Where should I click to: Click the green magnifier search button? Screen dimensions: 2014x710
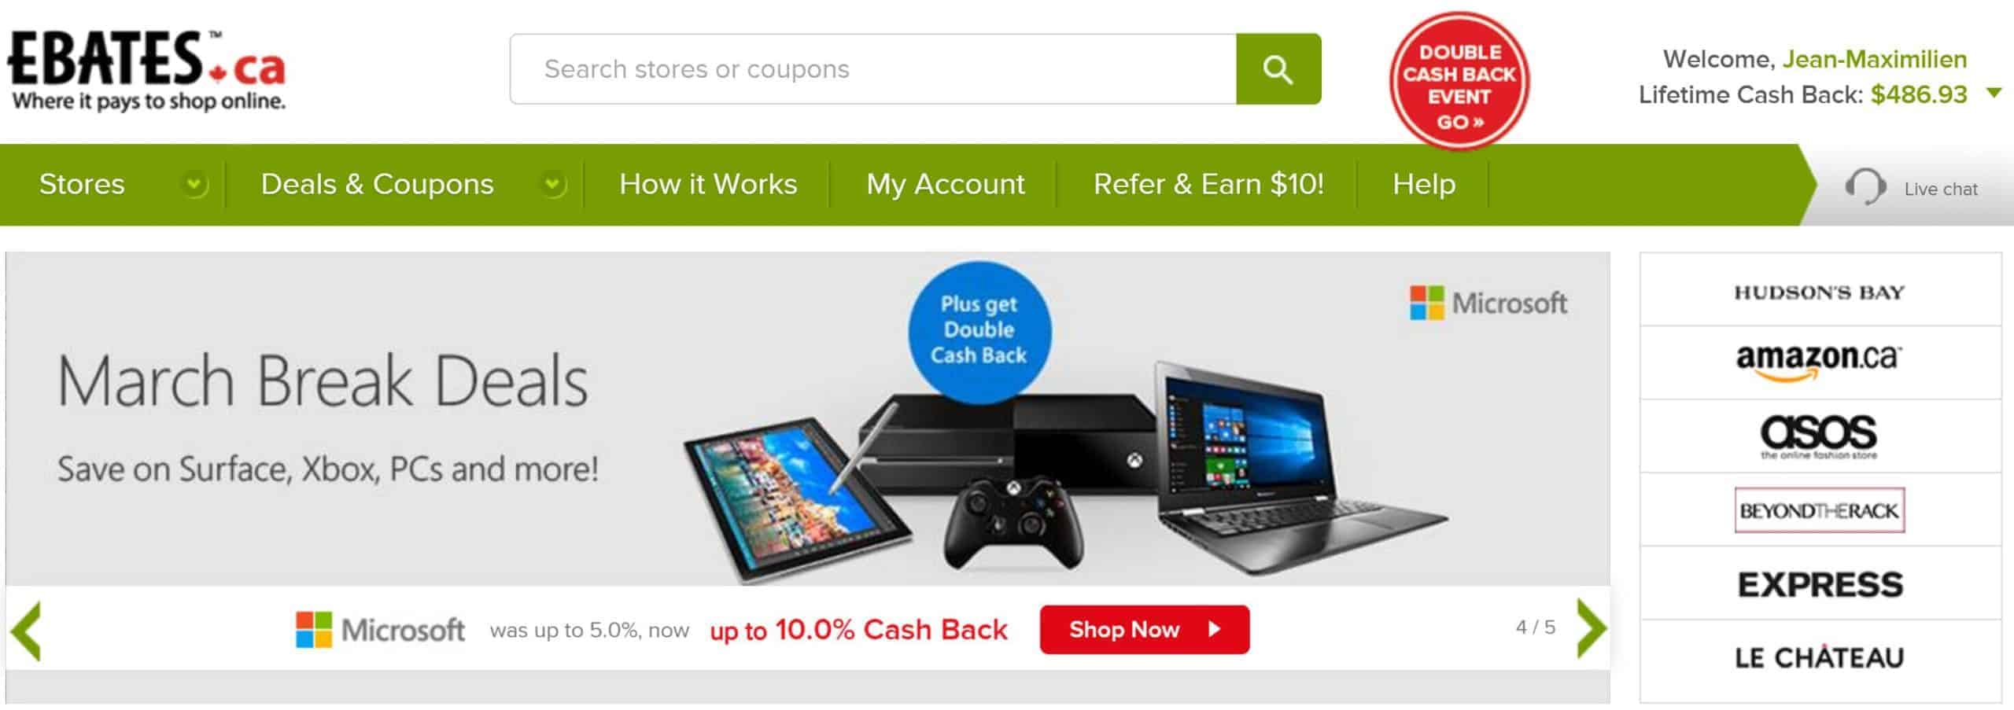click(1278, 69)
